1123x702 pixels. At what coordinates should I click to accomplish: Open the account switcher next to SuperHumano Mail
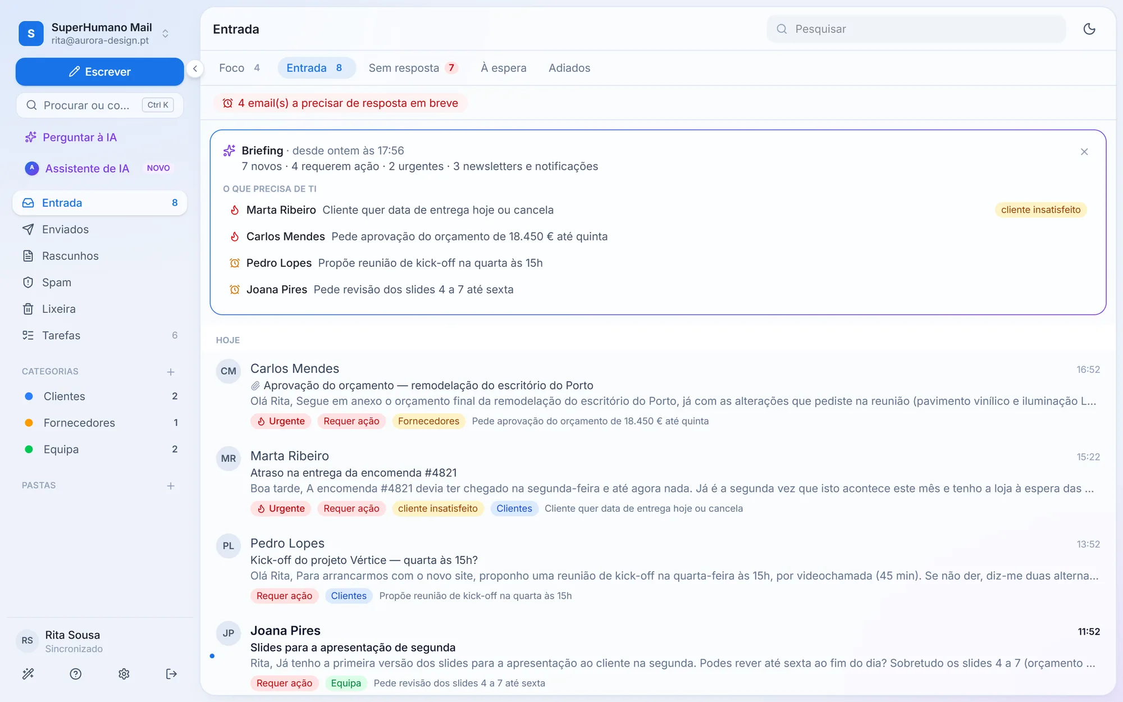pyautogui.click(x=165, y=34)
